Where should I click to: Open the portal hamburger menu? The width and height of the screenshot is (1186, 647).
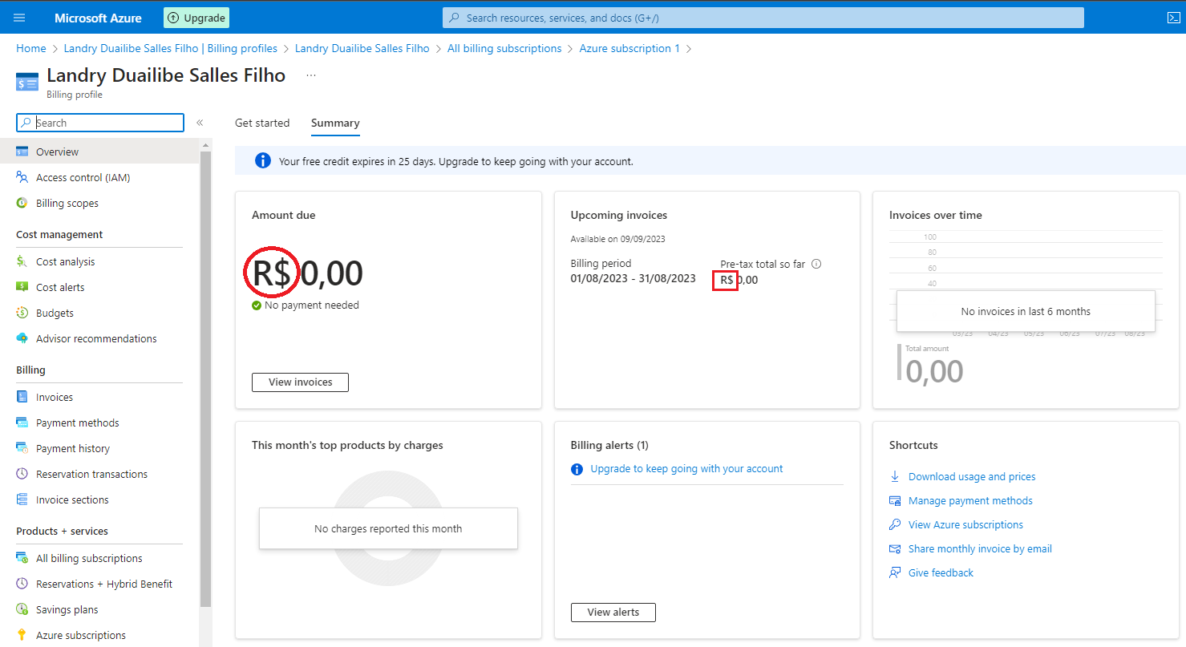tap(18, 17)
